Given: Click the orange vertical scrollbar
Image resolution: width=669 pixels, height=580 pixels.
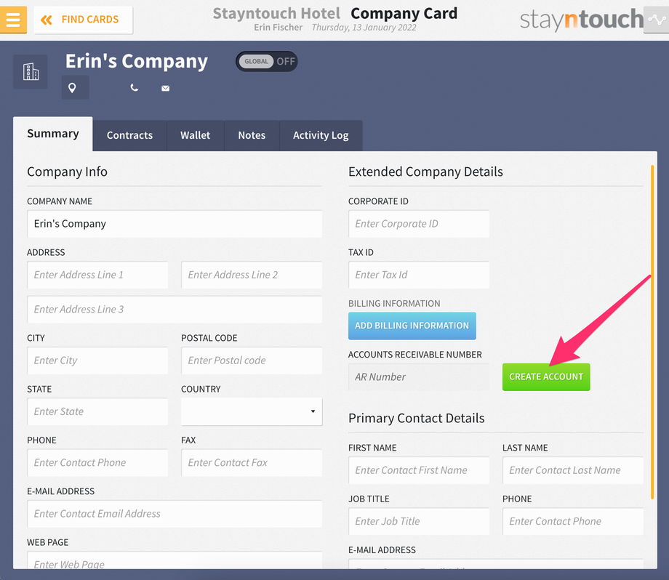Looking at the screenshot, I should click(652, 332).
